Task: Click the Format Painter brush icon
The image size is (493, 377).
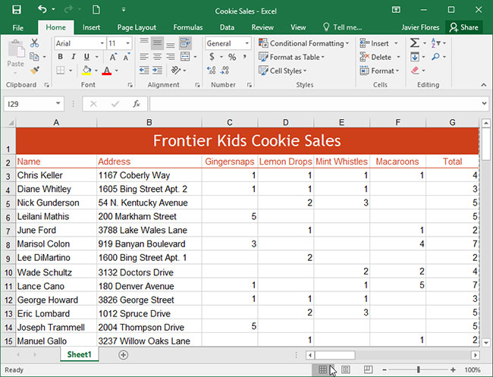Action: point(35,71)
